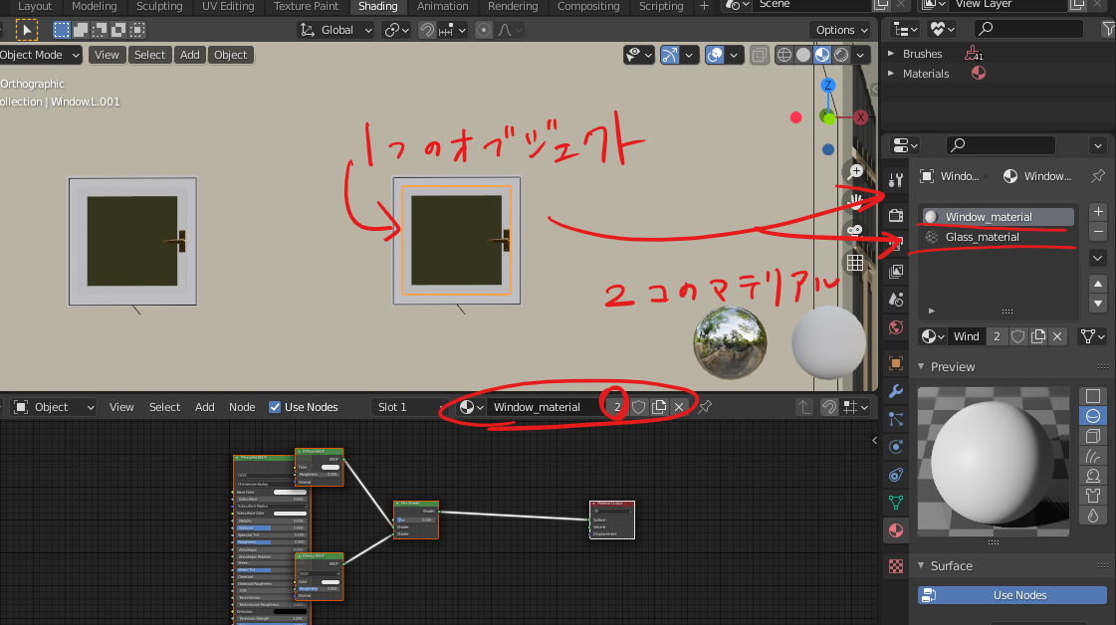Toggle orthographic grid view icon
Screen dimensions: 1116x625
(x=855, y=263)
